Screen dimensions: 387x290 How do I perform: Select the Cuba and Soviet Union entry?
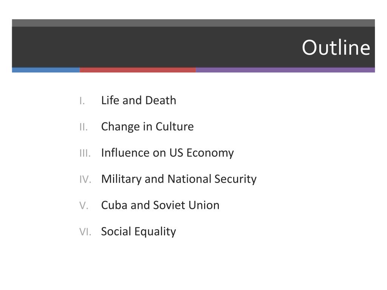160,205
